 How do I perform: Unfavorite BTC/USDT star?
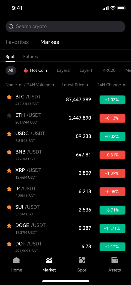pyautogui.click(x=9, y=97)
